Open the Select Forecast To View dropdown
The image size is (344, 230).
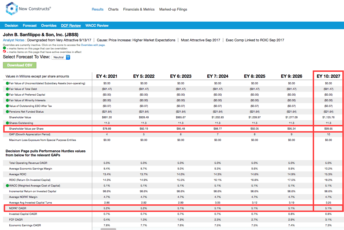(x=61, y=57)
